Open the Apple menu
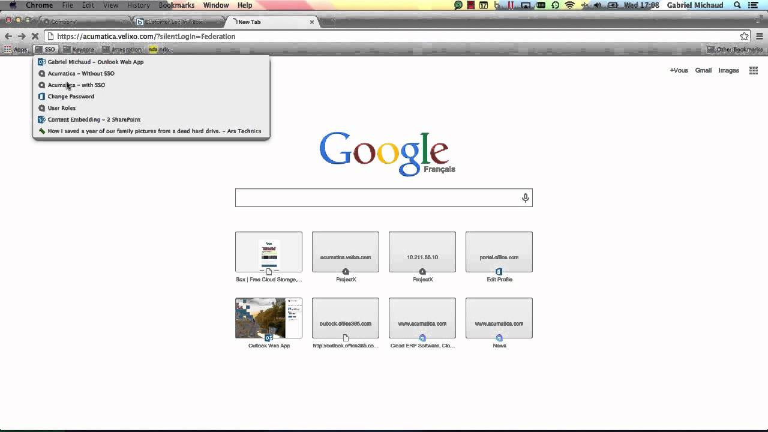 pyautogui.click(x=12, y=5)
